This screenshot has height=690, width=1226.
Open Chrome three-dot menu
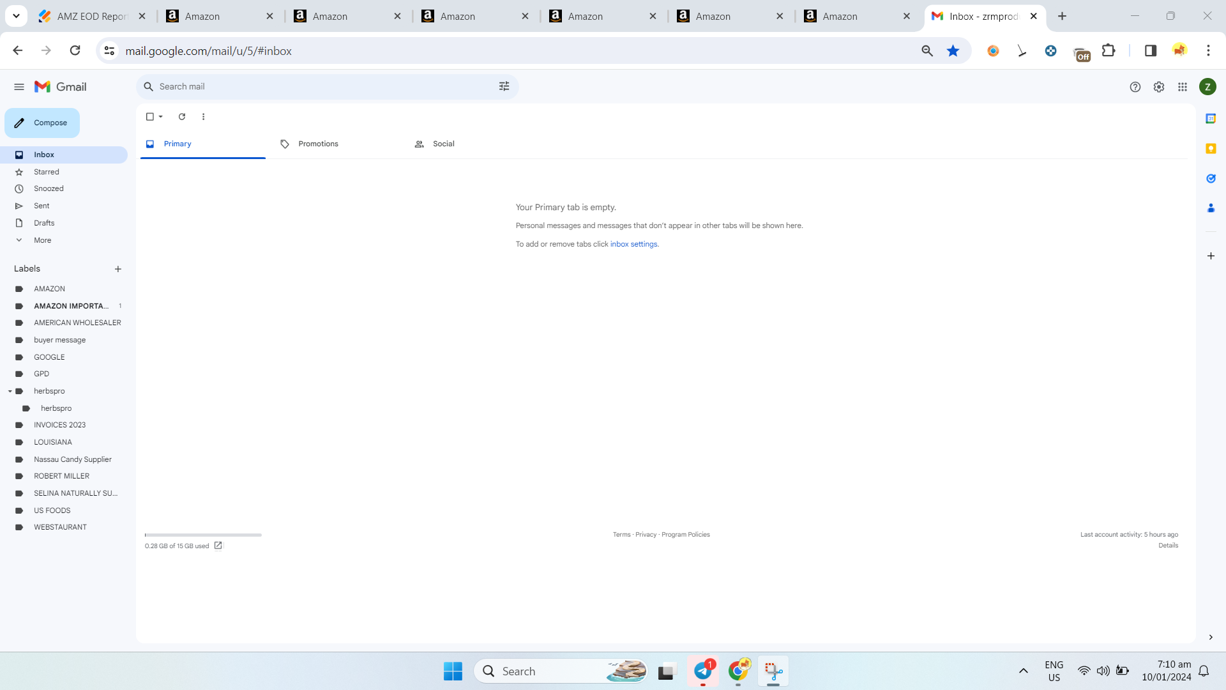tap(1208, 50)
